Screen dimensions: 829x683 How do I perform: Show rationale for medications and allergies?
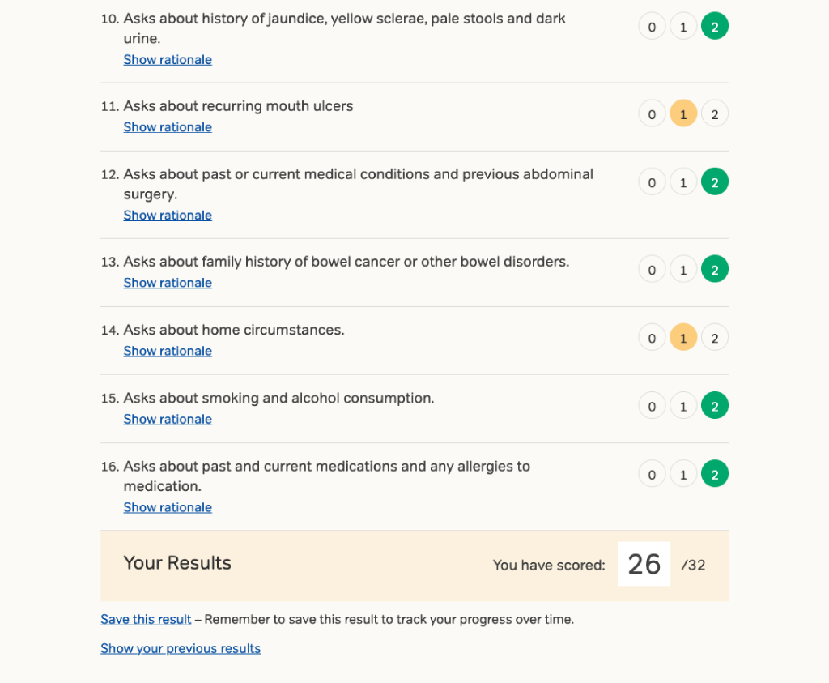pos(168,507)
